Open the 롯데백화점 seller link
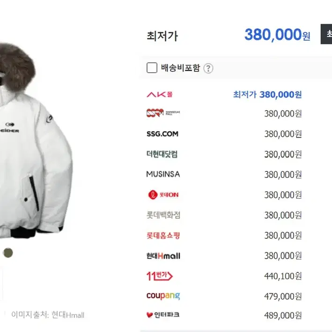Screen dimensions: 332x332 [x=163, y=215]
